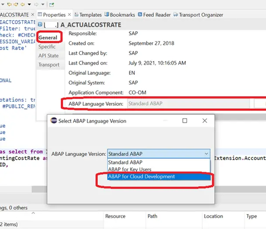The image size is (266, 229).
Task: Click the 'ngs, 0 others' problems summary text
Action: tap(14, 208)
